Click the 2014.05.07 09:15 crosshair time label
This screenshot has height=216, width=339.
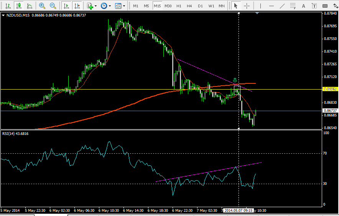[x=238, y=210]
